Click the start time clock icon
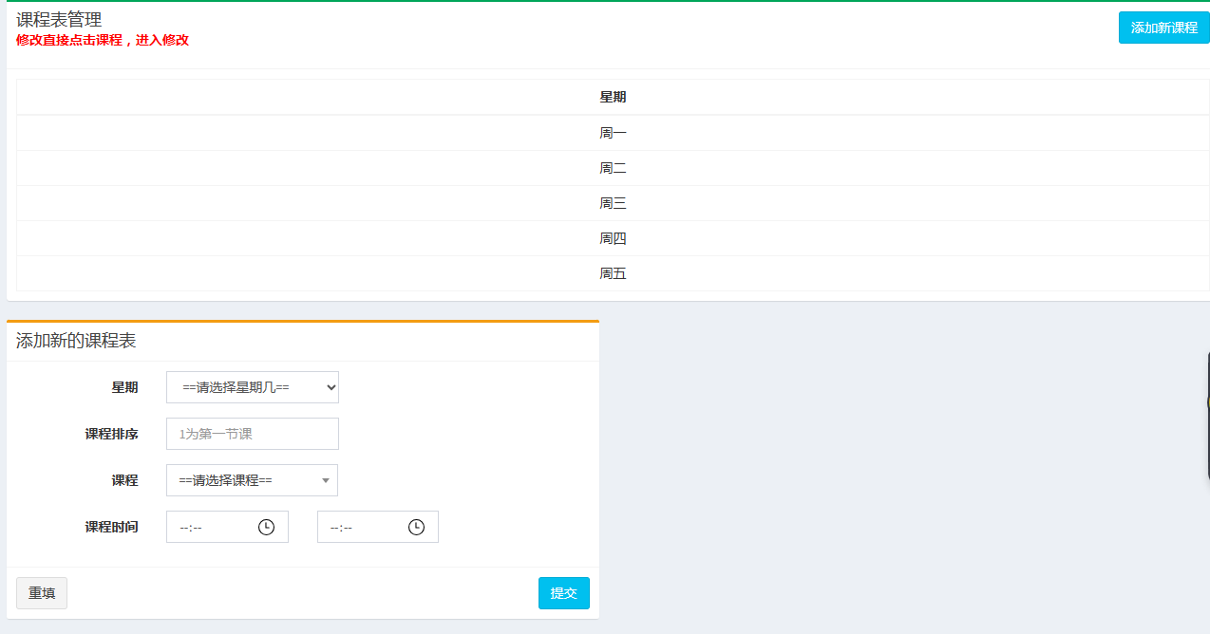The width and height of the screenshot is (1210, 634). 266,527
